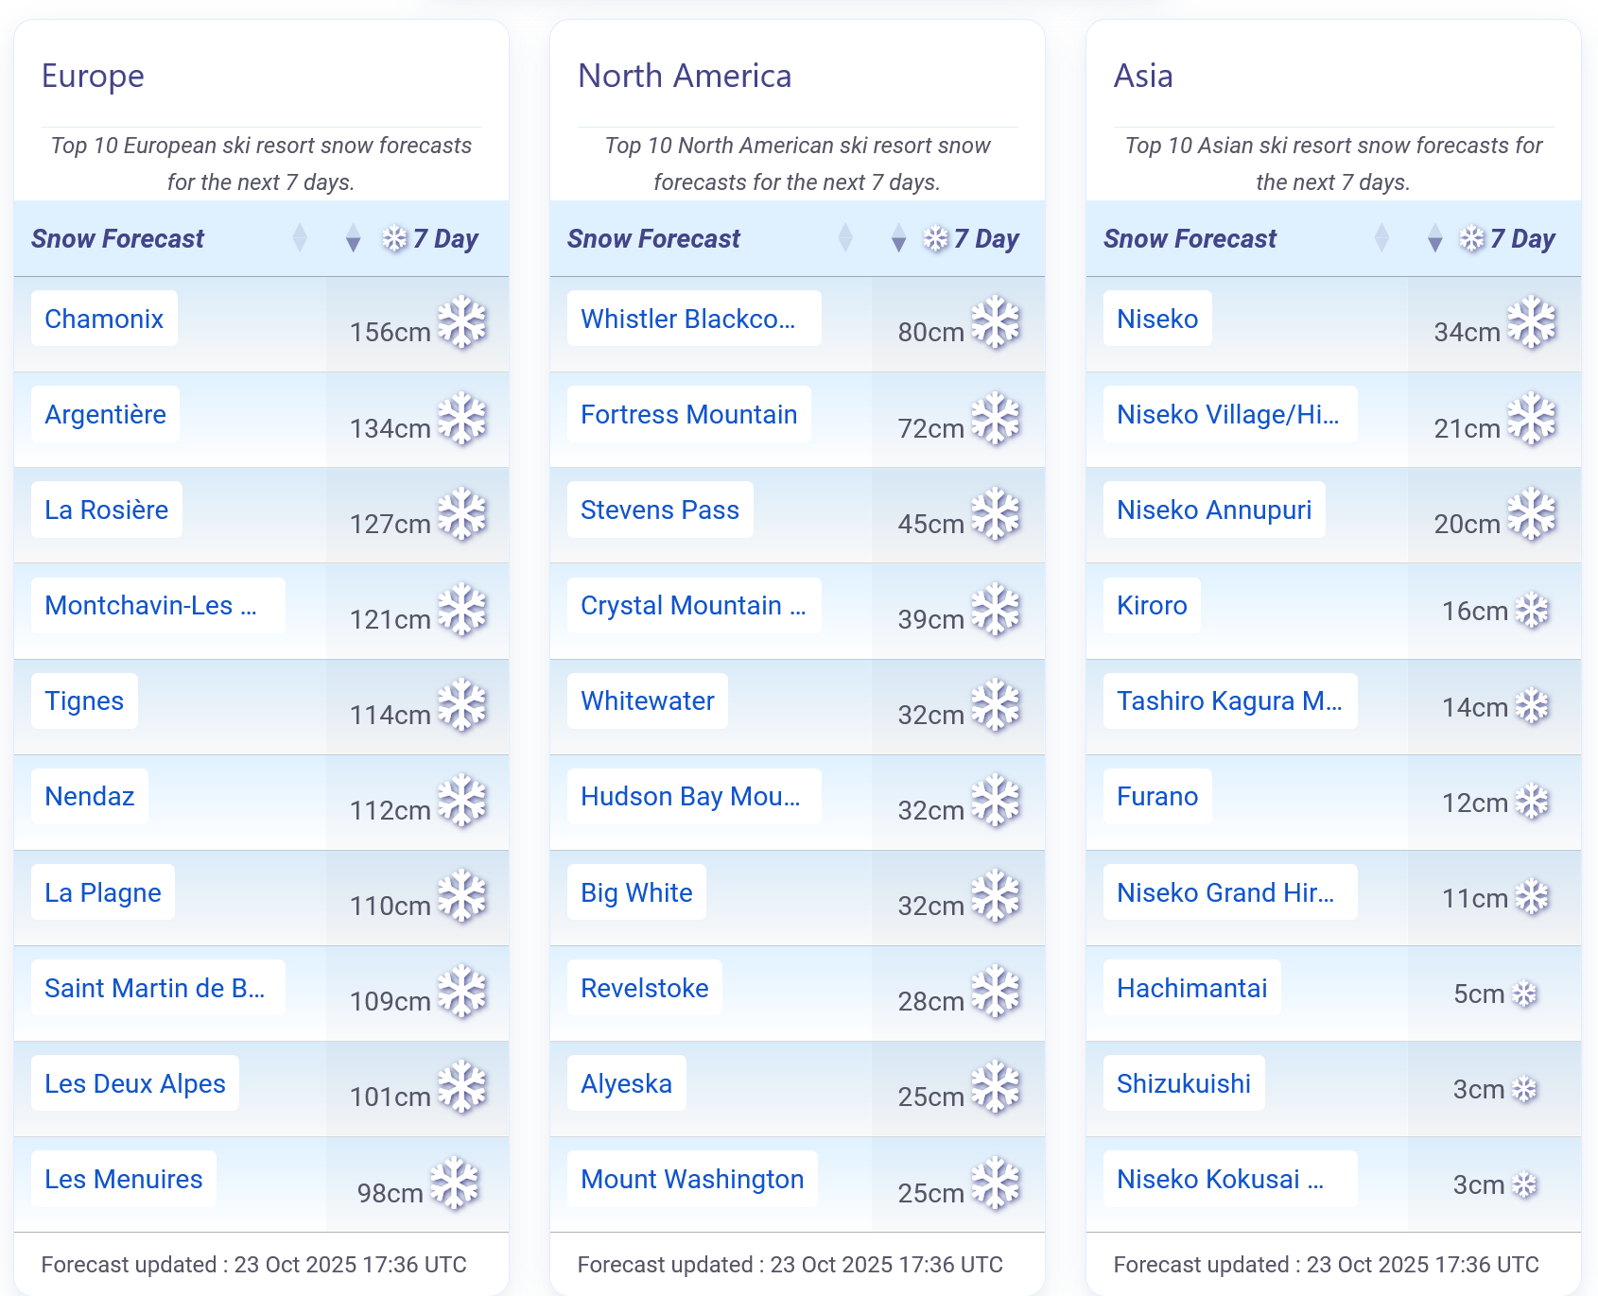This screenshot has width=1598, height=1296.
Task: Open the Revelstoke snow forecast
Action: click(x=644, y=988)
